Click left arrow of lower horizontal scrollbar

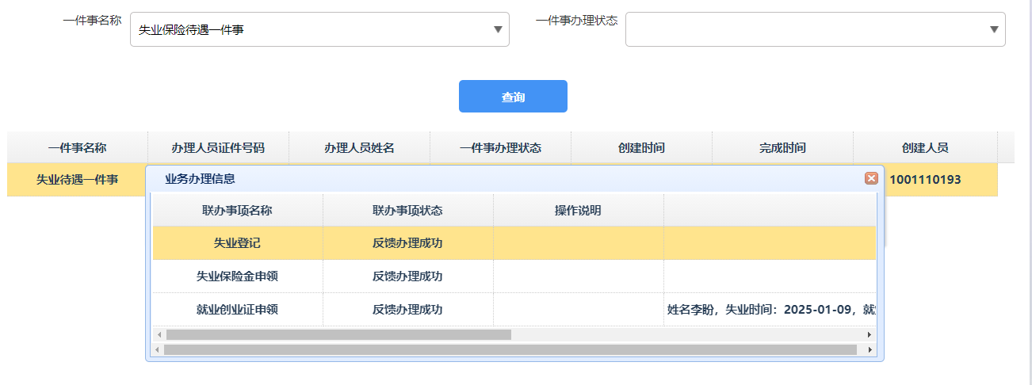tap(156, 349)
